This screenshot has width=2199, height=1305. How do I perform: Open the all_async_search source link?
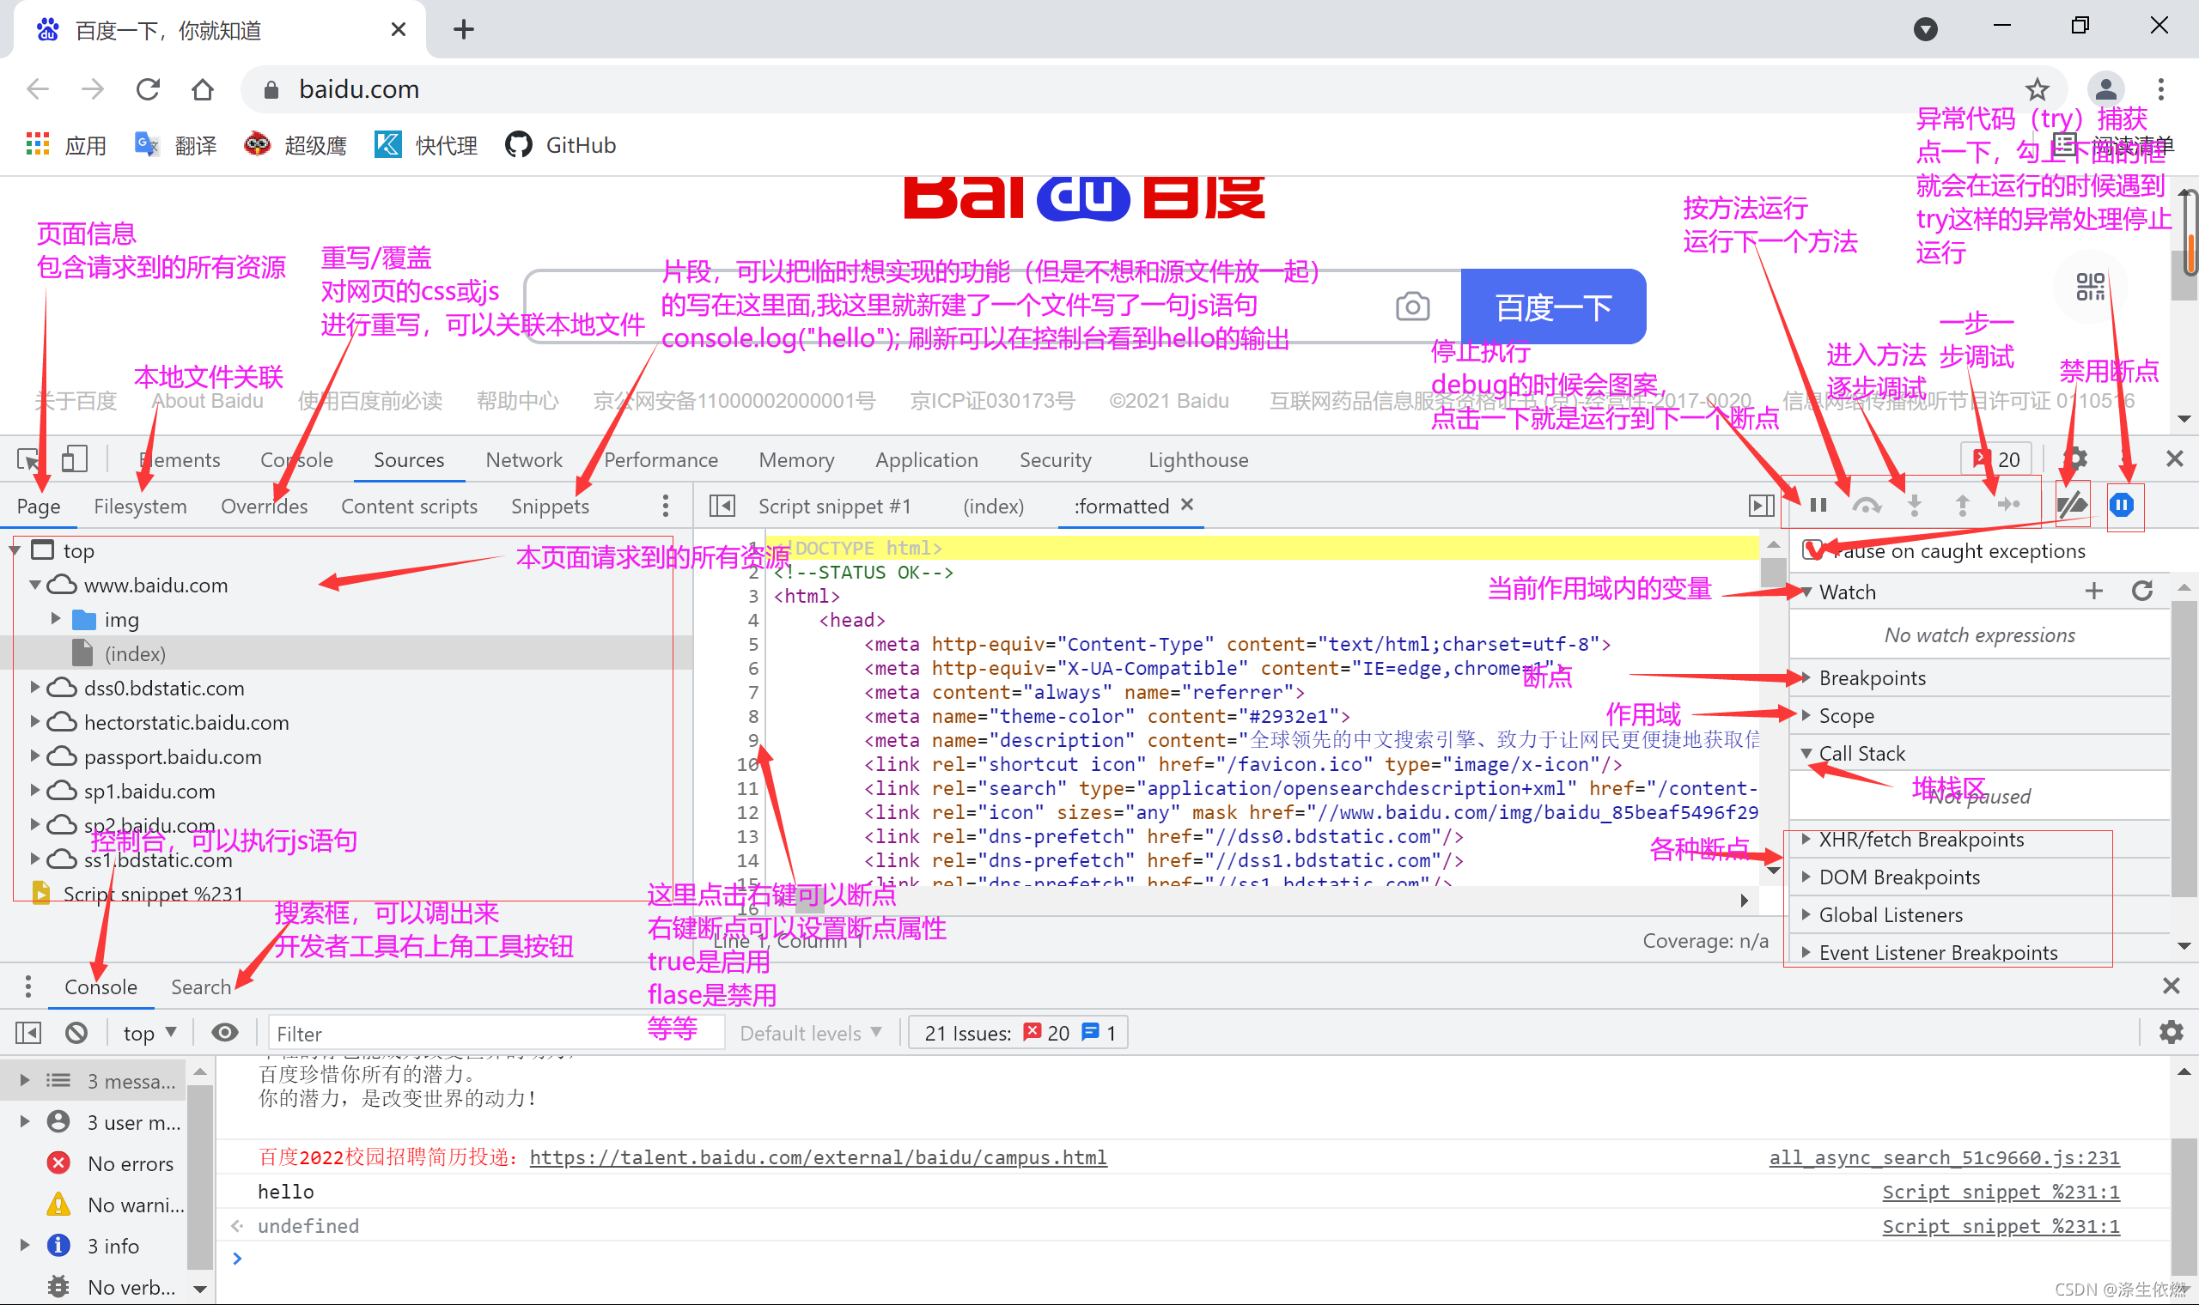(1944, 1157)
